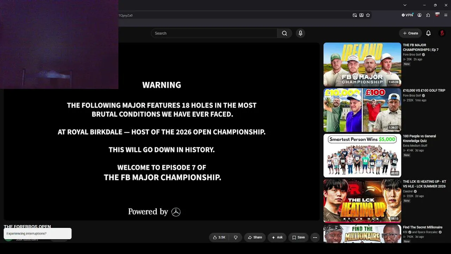
Task: Click the red extension icon with the 401 badge
Action: (437, 15)
